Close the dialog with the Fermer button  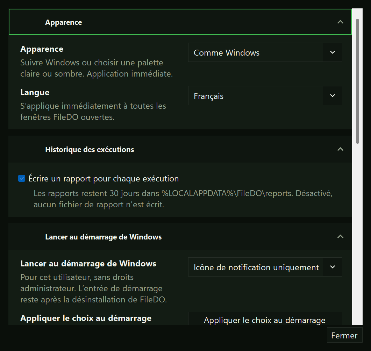coord(344,335)
